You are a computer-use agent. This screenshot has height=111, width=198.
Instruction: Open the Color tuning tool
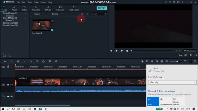click(43, 61)
